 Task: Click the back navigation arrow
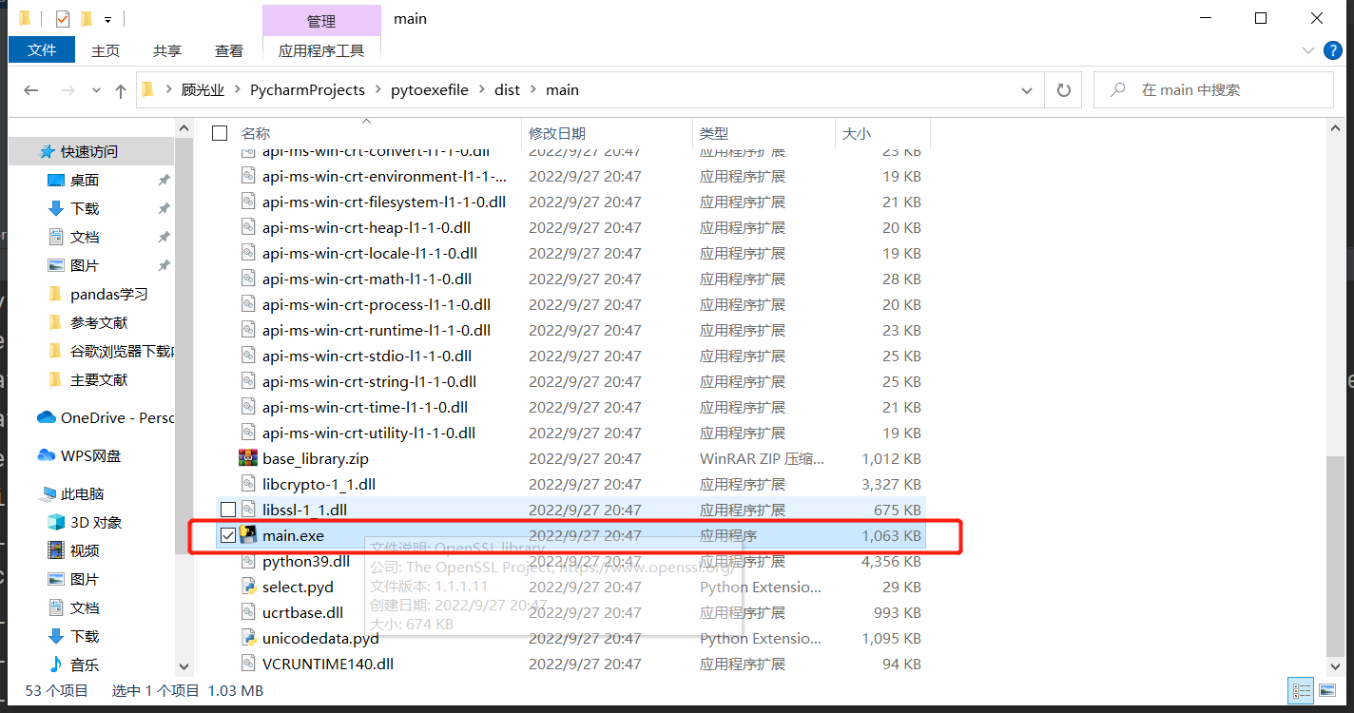click(30, 90)
